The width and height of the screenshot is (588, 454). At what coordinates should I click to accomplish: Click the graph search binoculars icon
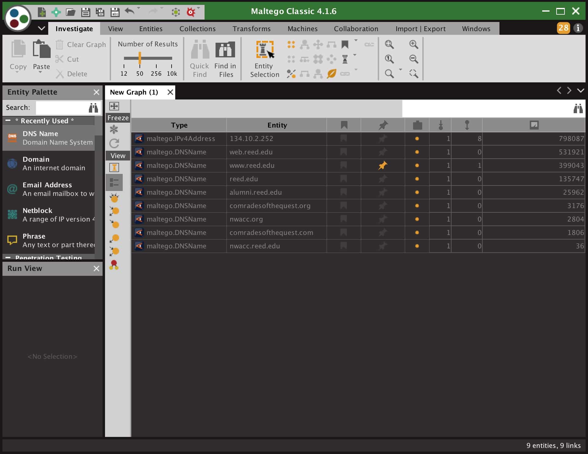click(578, 109)
